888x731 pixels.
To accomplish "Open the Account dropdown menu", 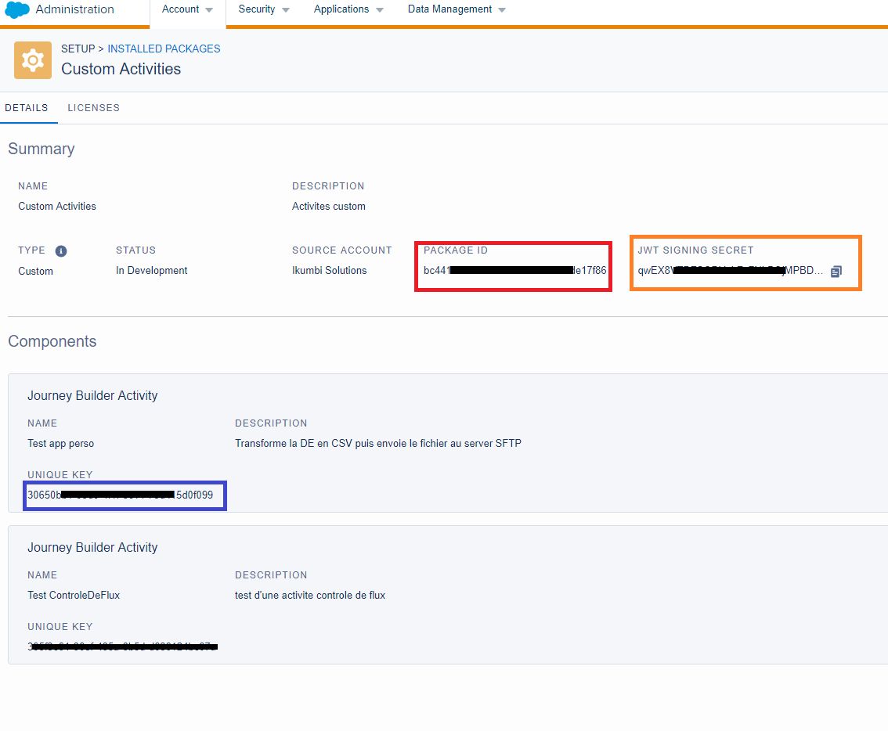I will pyautogui.click(x=187, y=9).
